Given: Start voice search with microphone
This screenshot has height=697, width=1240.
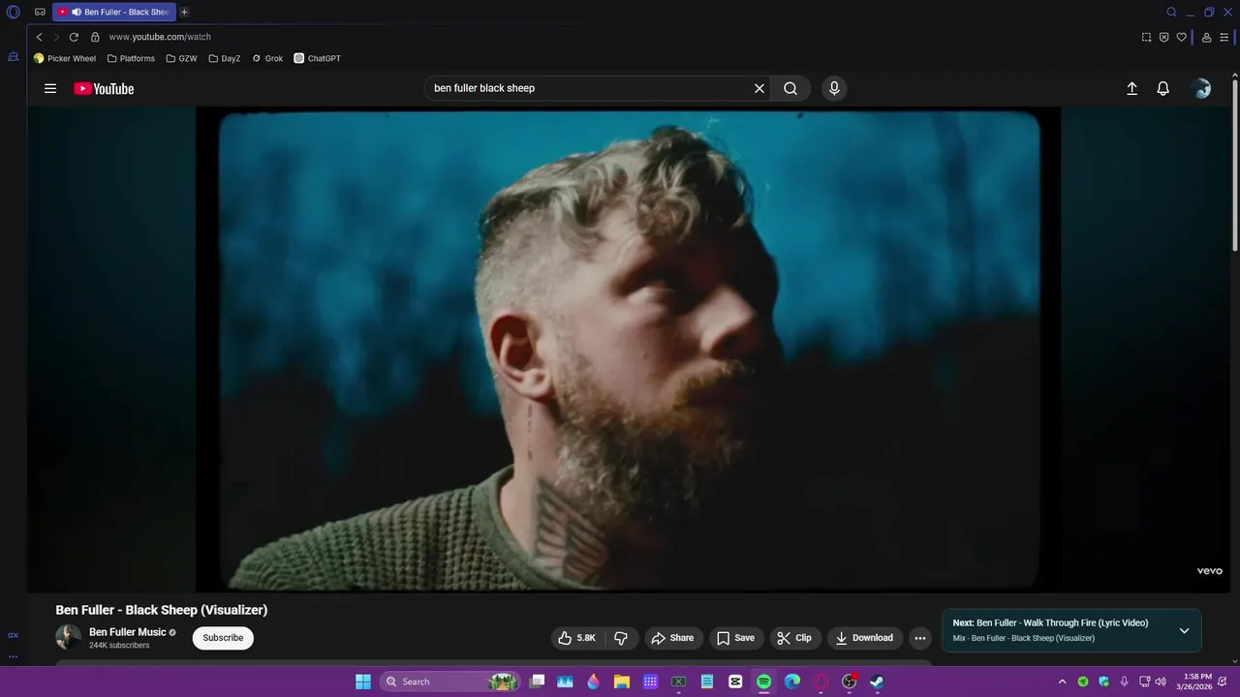Looking at the screenshot, I should click(834, 88).
